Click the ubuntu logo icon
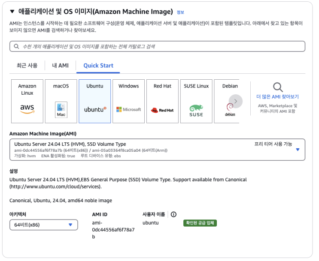This screenshot has height=261, width=319. point(95,109)
